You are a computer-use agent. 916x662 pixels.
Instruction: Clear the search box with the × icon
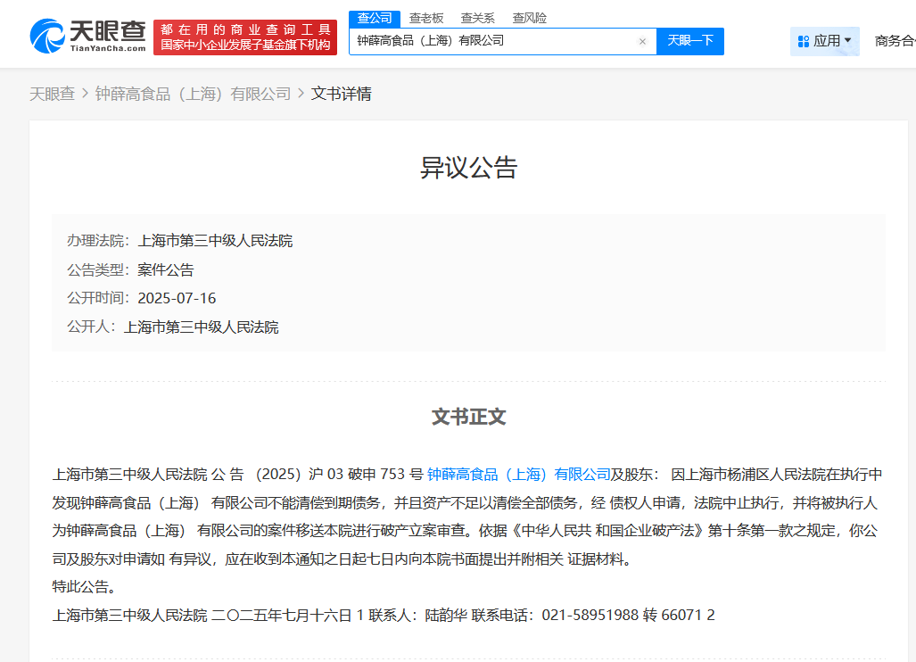tap(642, 41)
